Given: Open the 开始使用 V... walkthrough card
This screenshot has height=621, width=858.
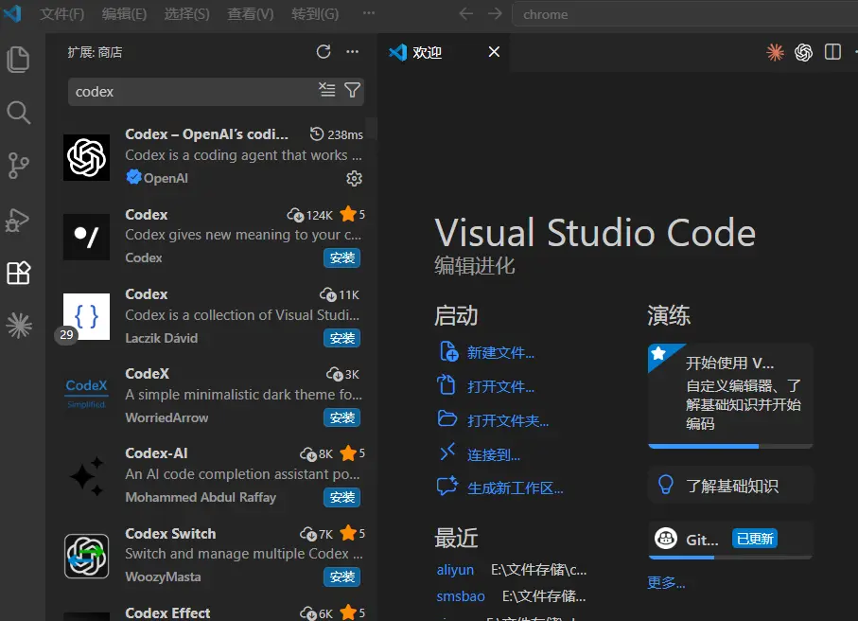Looking at the screenshot, I should pyautogui.click(x=730, y=396).
